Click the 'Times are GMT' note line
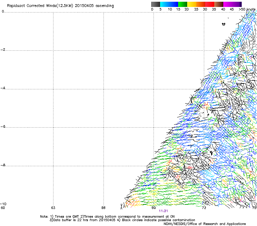 pos(107,217)
